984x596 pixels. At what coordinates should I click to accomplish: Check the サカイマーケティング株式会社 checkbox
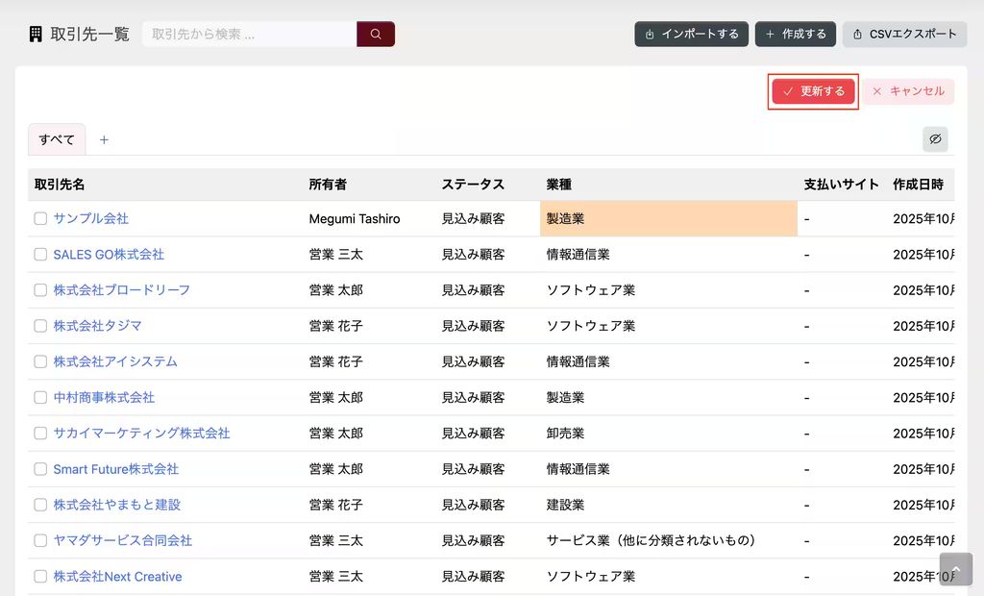(x=40, y=434)
